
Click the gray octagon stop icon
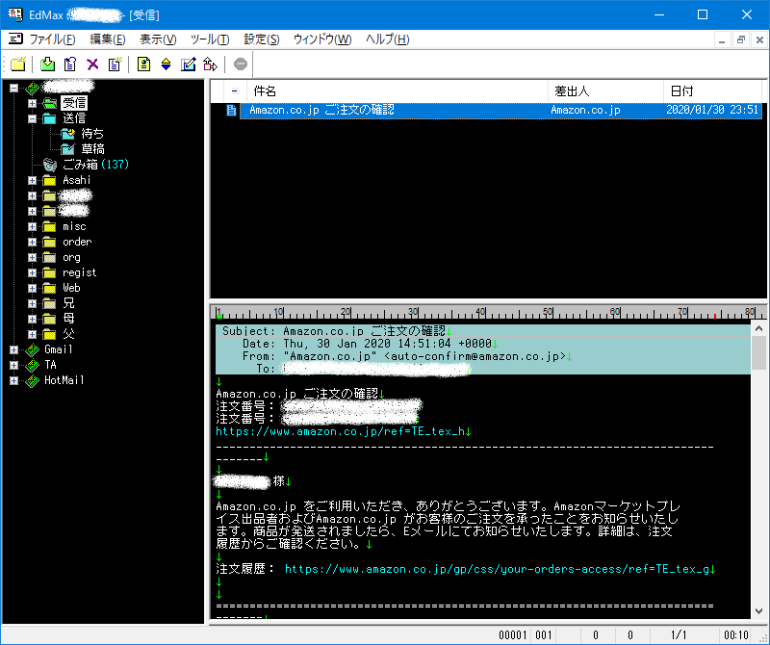(240, 64)
